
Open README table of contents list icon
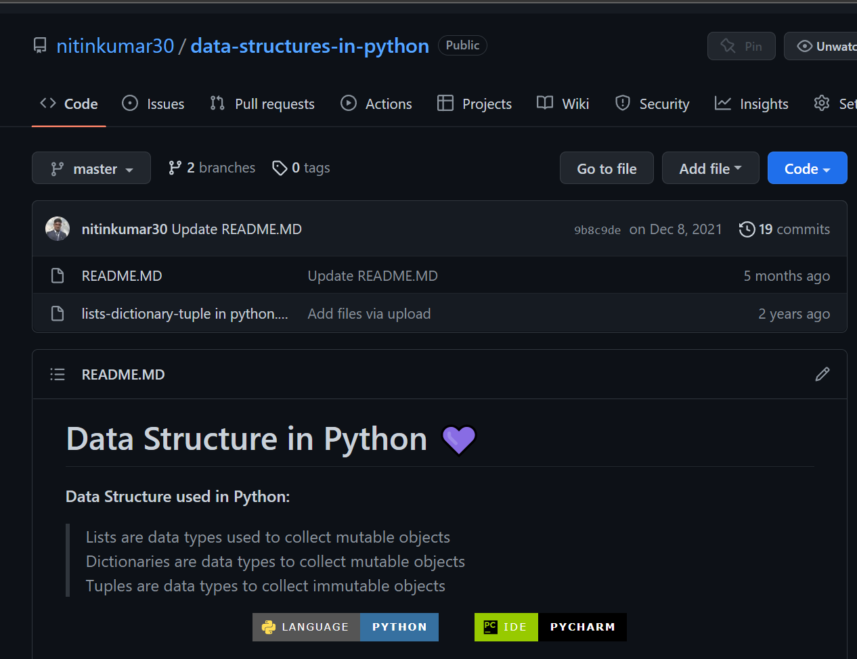58,374
